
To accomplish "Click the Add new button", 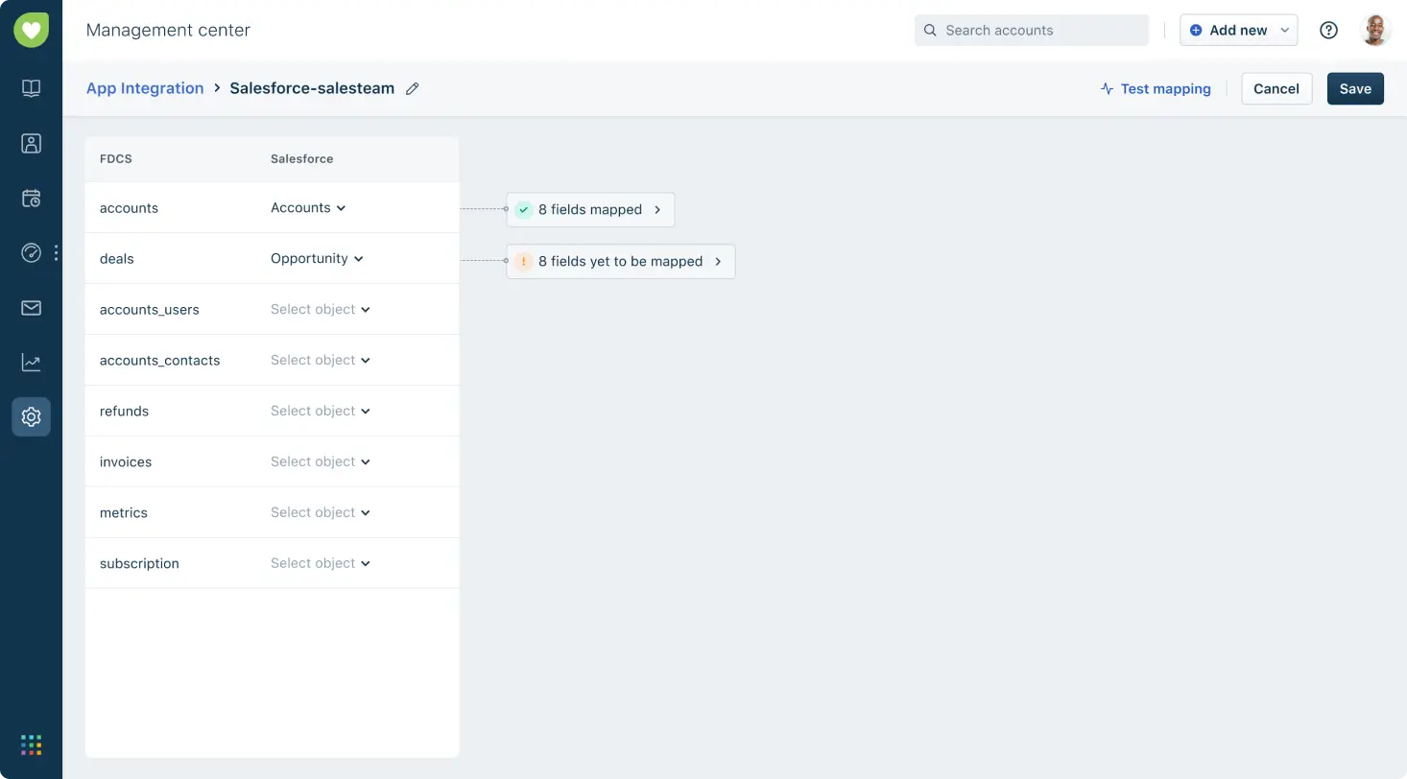I will 1238,30.
